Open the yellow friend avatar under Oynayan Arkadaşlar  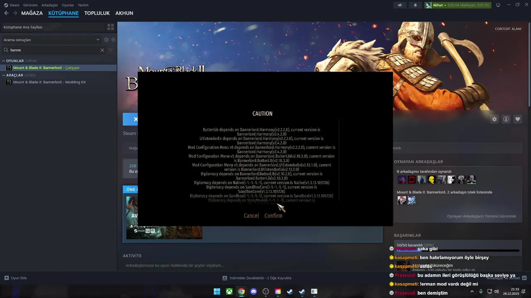pyautogui.click(x=431, y=180)
